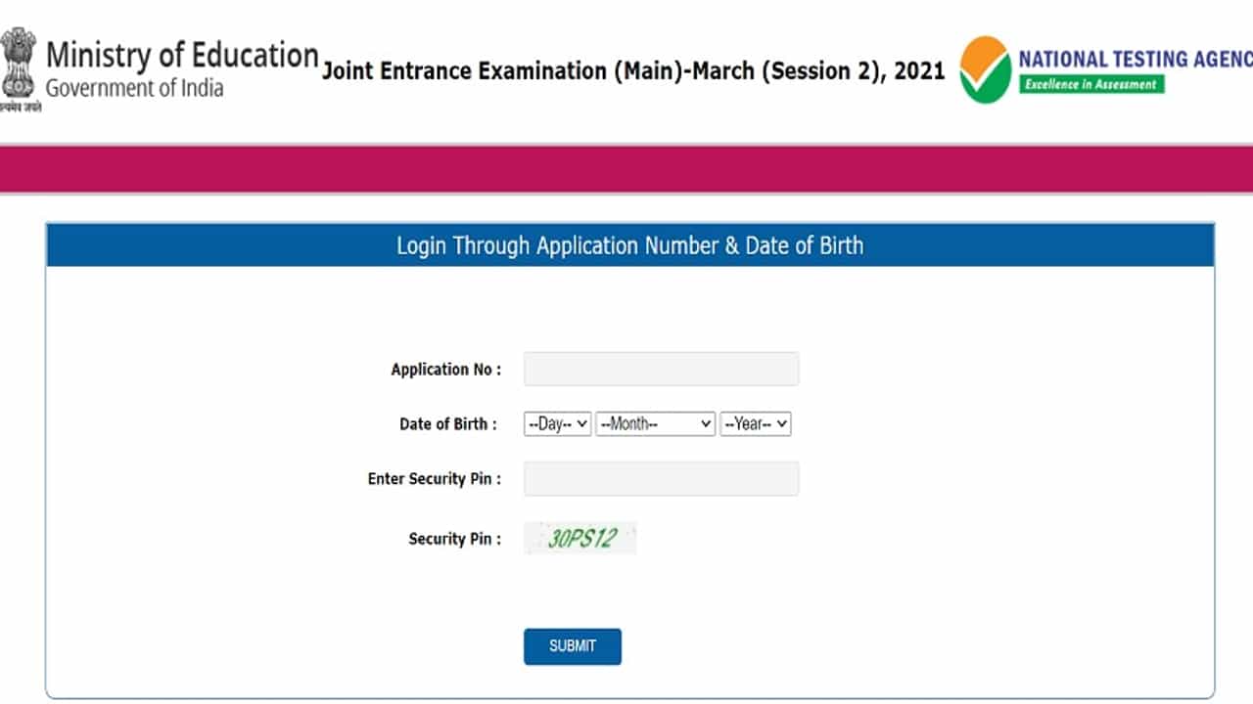This screenshot has width=1253, height=704.
Task: Click the Excellence in Assessment green tagline
Action: pos(1091,84)
